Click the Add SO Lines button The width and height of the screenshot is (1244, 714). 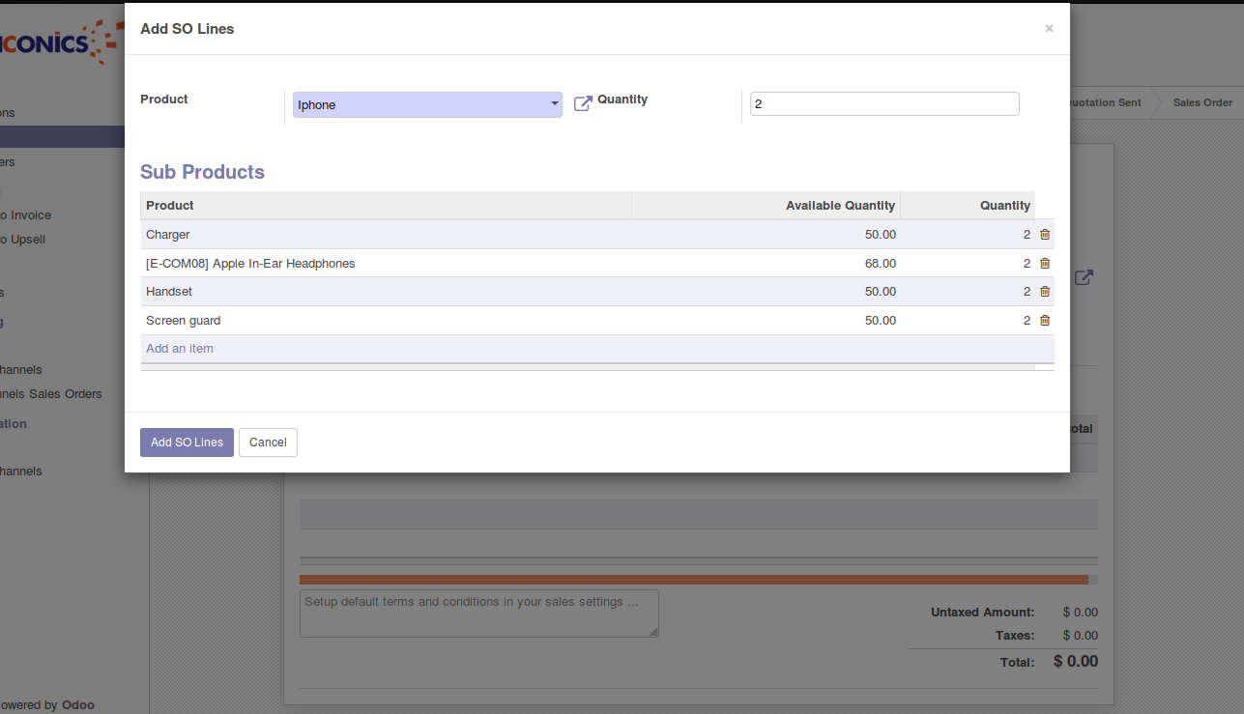tap(187, 443)
